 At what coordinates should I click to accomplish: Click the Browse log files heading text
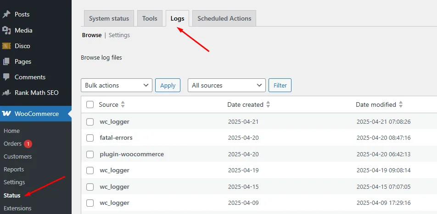[x=101, y=58]
